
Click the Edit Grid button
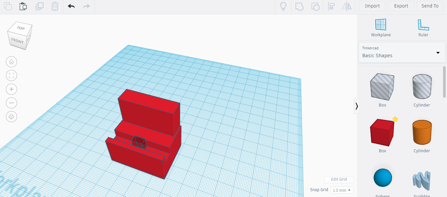pyautogui.click(x=339, y=179)
